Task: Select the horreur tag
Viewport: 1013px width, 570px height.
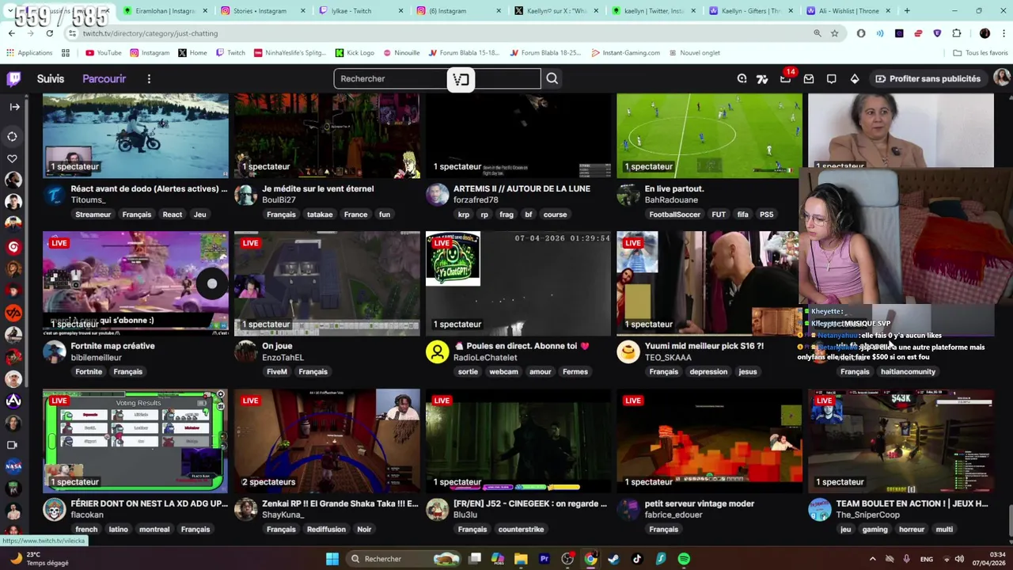Action: click(912, 529)
